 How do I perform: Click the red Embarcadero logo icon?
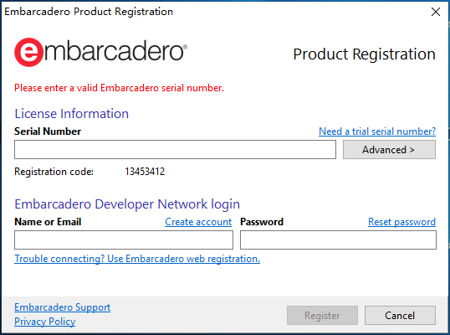[28, 52]
